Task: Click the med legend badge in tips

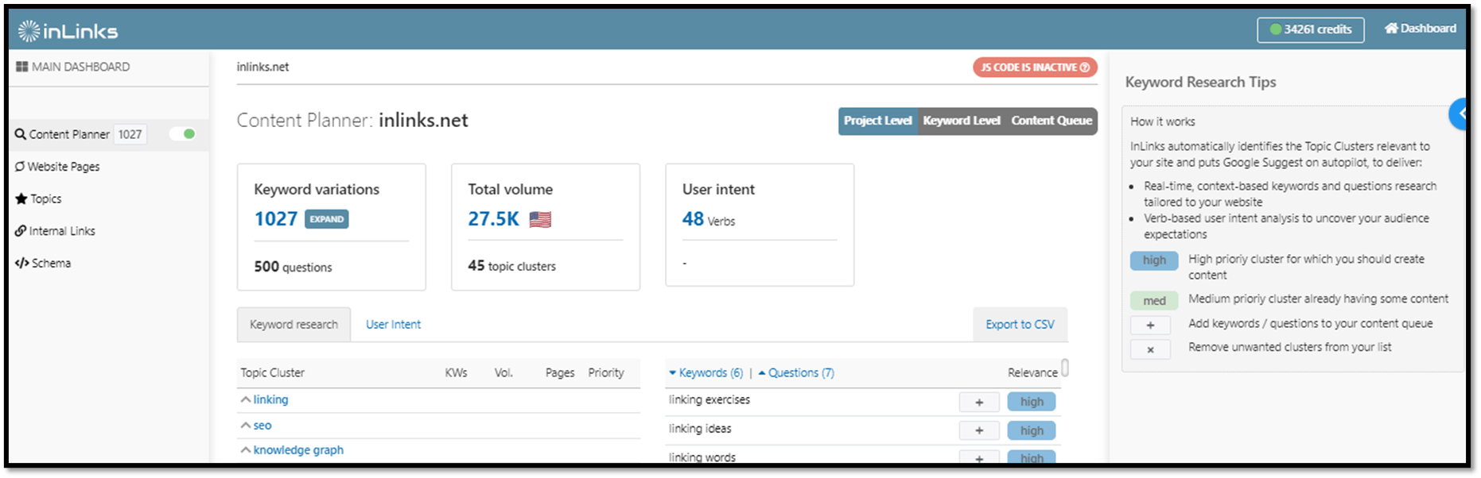Action: coord(1154,301)
